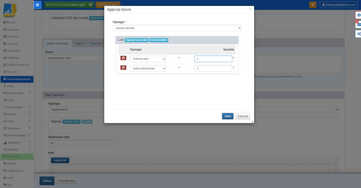This screenshot has height=188, width=361.
Task: Open the mail notifications icon
Action: (x=359, y=25)
